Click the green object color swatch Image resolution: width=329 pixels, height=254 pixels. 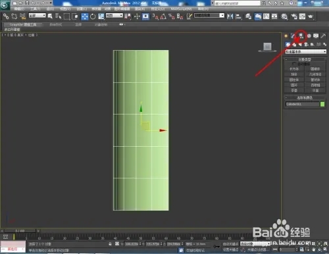pyautogui.click(x=322, y=104)
